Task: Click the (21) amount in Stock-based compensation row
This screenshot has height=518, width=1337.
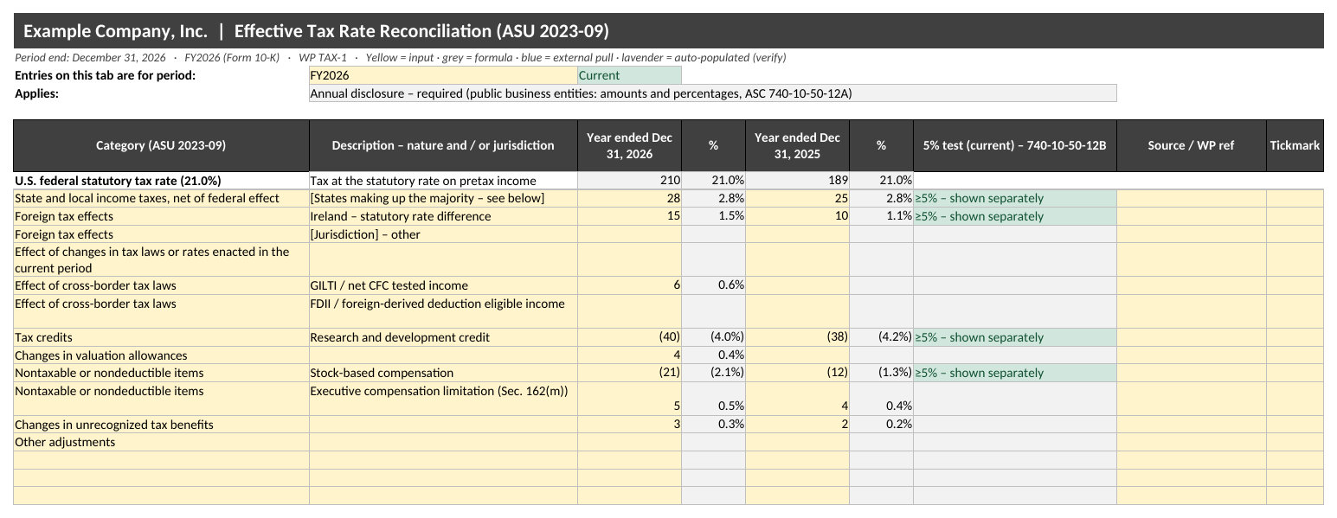Action: coord(629,373)
